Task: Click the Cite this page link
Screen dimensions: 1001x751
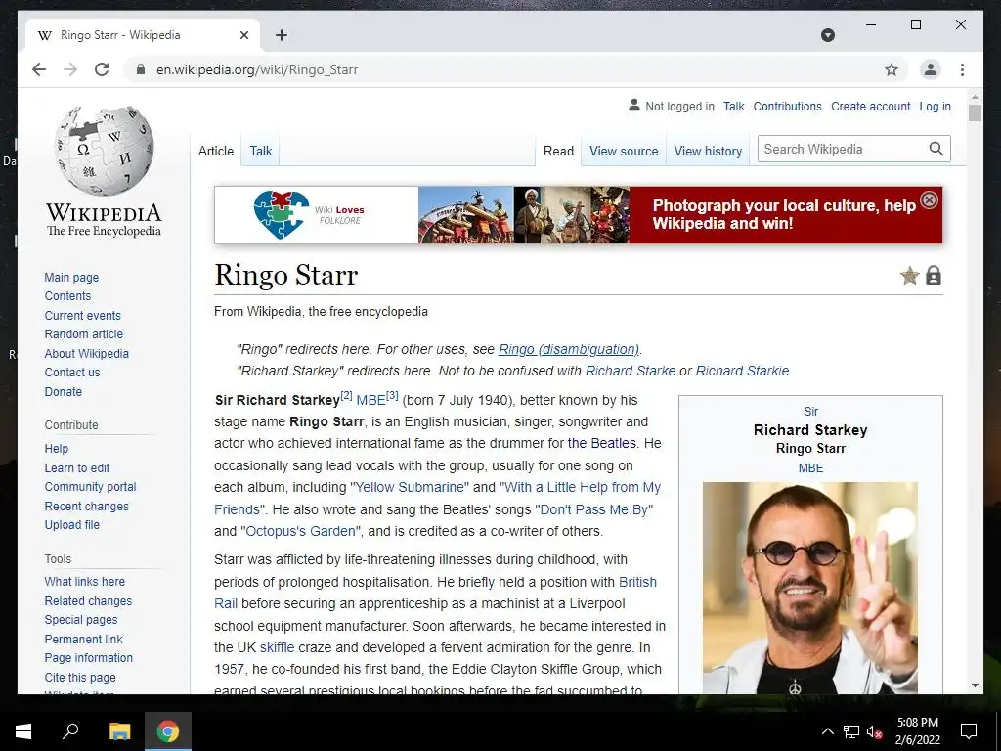Action: click(x=80, y=677)
